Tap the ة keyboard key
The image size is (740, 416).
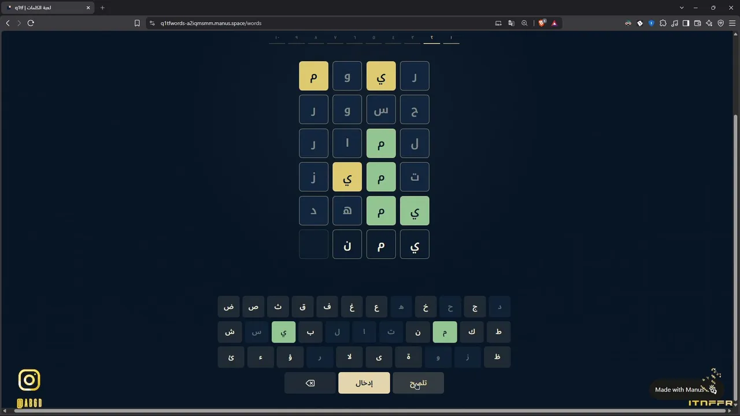[x=408, y=357]
